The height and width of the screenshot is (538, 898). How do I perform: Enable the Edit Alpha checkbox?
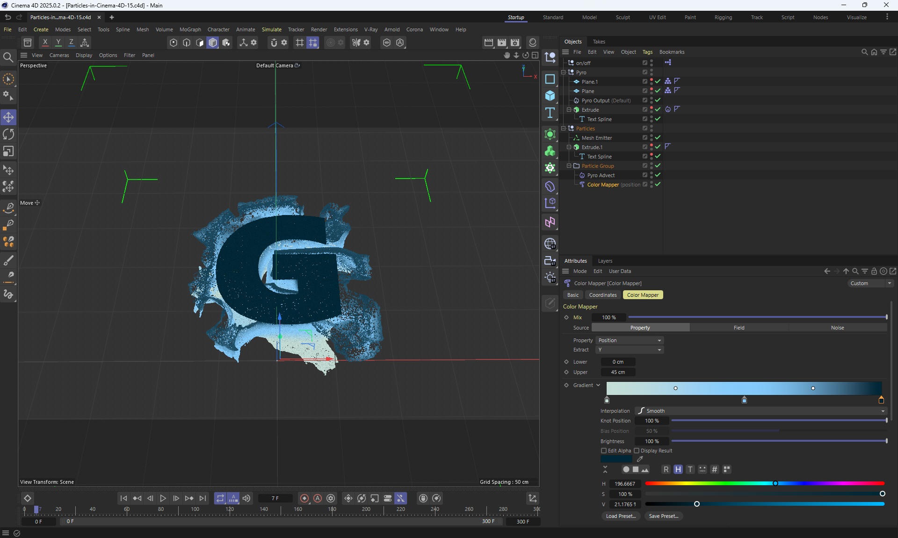tap(604, 451)
